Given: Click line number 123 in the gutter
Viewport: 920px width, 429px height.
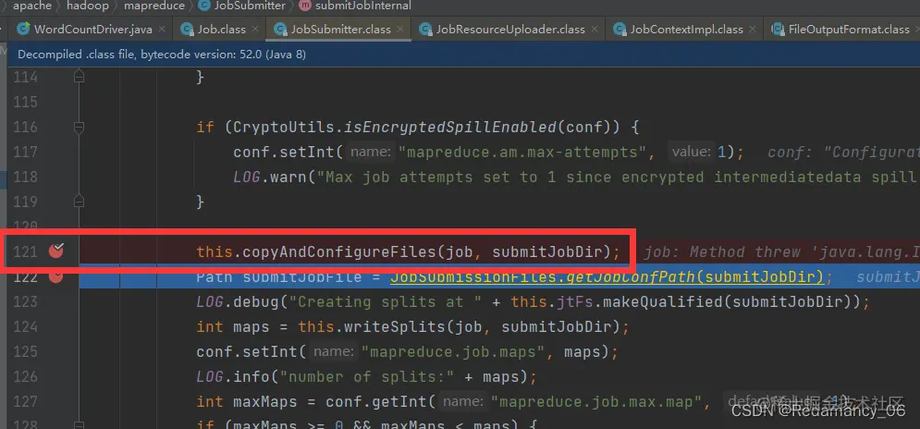Looking at the screenshot, I should pyautogui.click(x=25, y=301).
